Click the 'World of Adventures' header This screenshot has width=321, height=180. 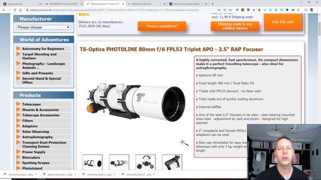click(x=44, y=39)
